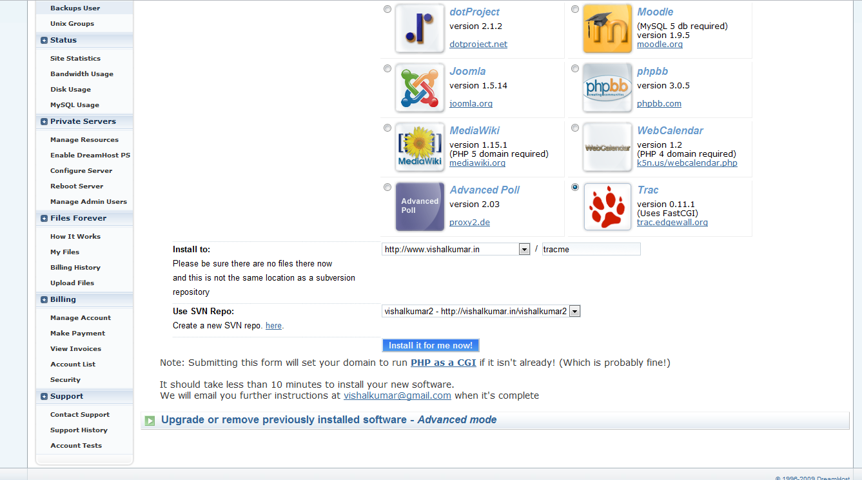Image resolution: width=862 pixels, height=480 pixels.
Task: Click the green arrow icon beside Upgrade or remove
Action: [x=150, y=421]
